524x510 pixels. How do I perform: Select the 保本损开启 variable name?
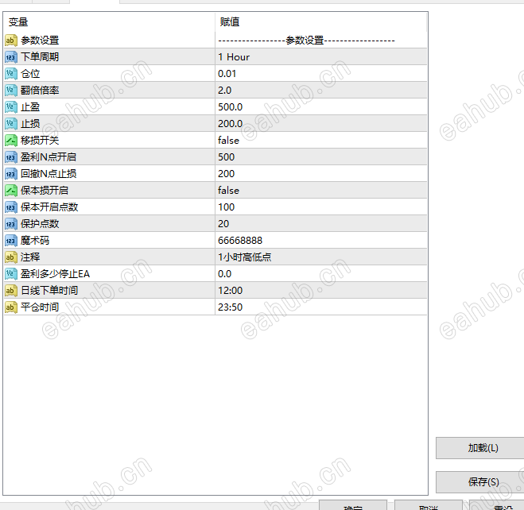(45, 190)
